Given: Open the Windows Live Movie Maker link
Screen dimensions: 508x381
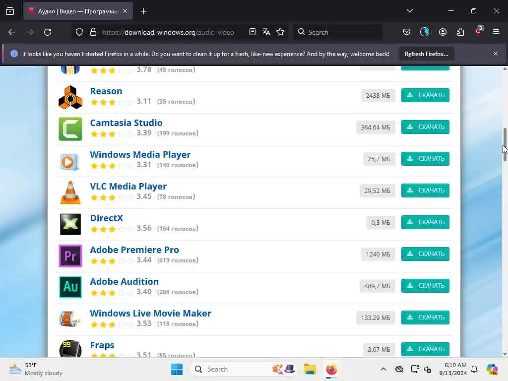Looking at the screenshot, I should (x=150, y=314).
